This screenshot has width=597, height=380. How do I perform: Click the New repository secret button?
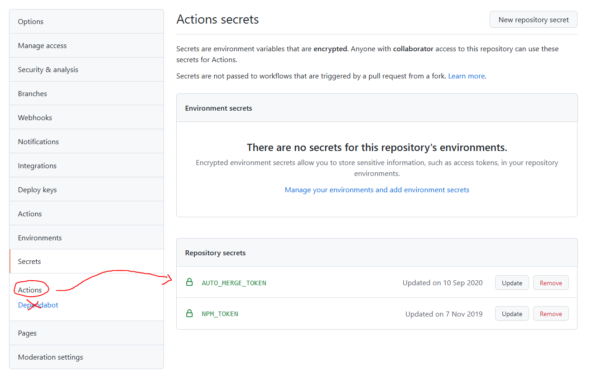(x=534, y=19)
